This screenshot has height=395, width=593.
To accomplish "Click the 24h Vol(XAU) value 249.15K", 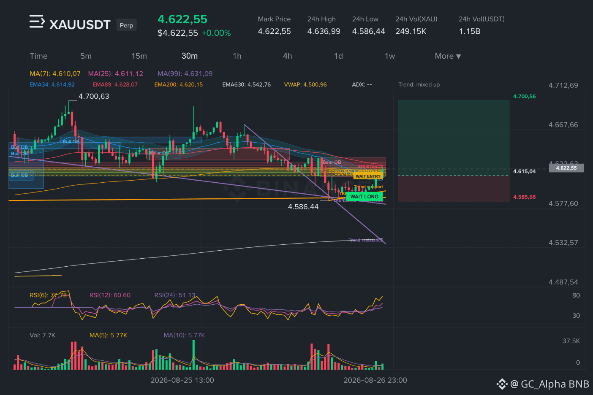I will 411,31.
